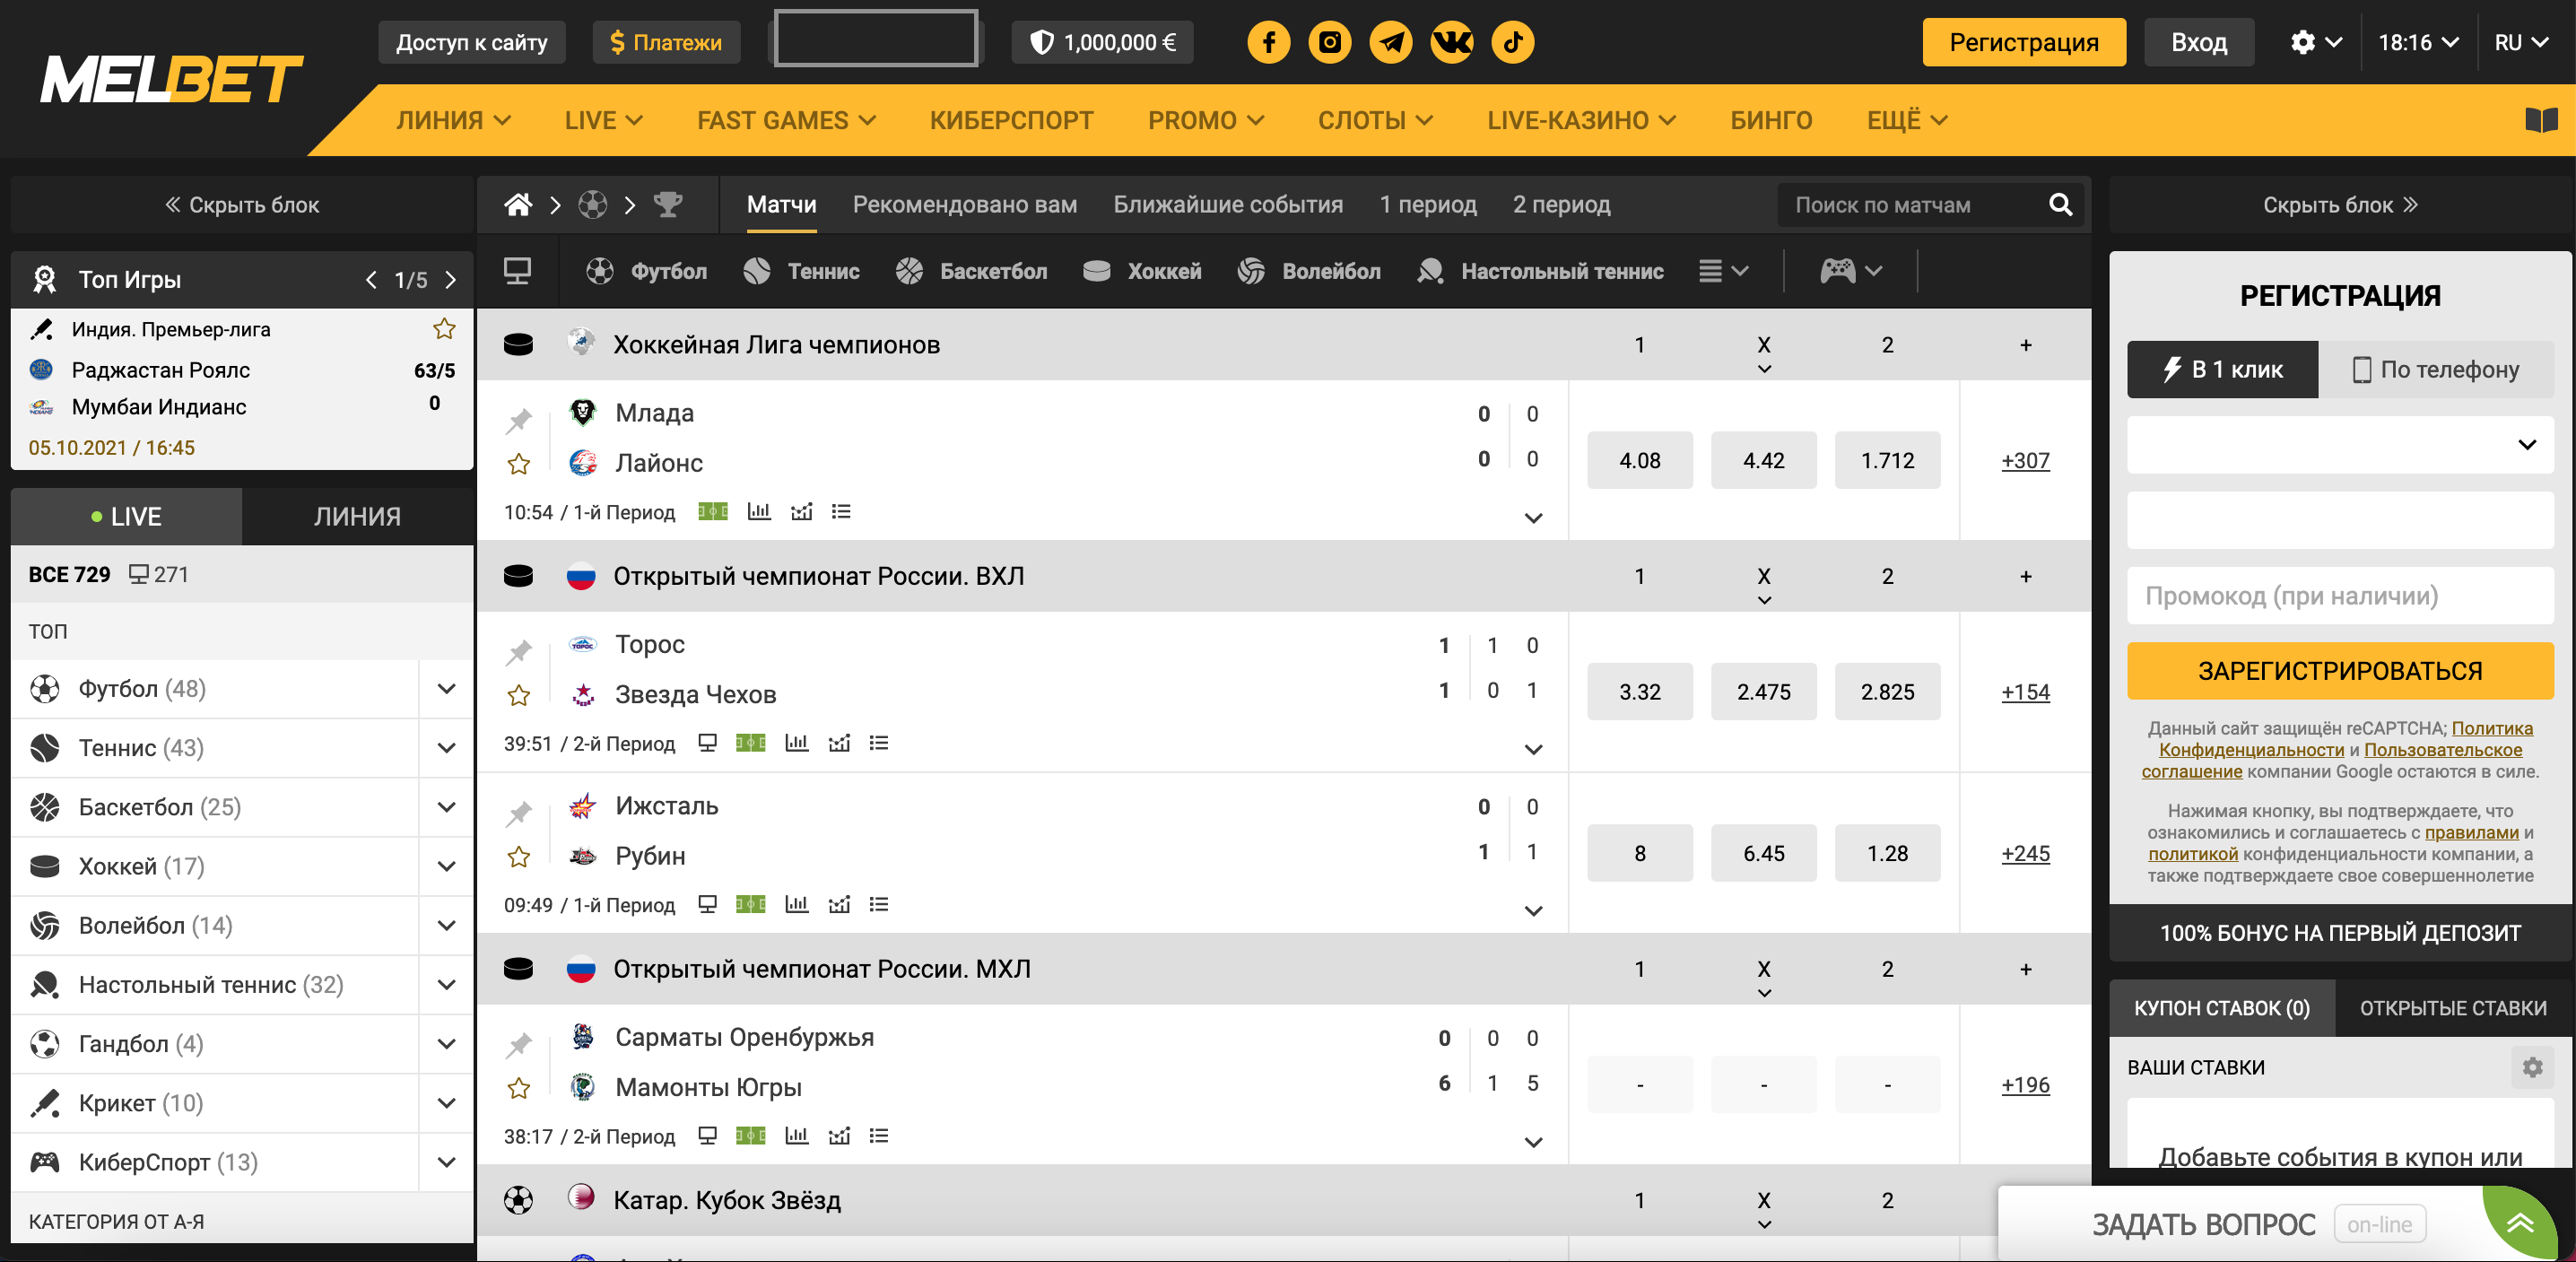This screenshot has width=2576, height=1262.
Task: Filter by Футбол in sports bar
Action: [x=646, y=271]
